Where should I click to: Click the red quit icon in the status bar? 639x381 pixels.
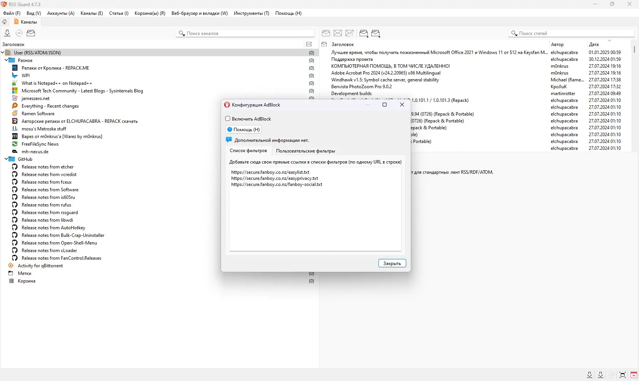(x=634, y=375)
